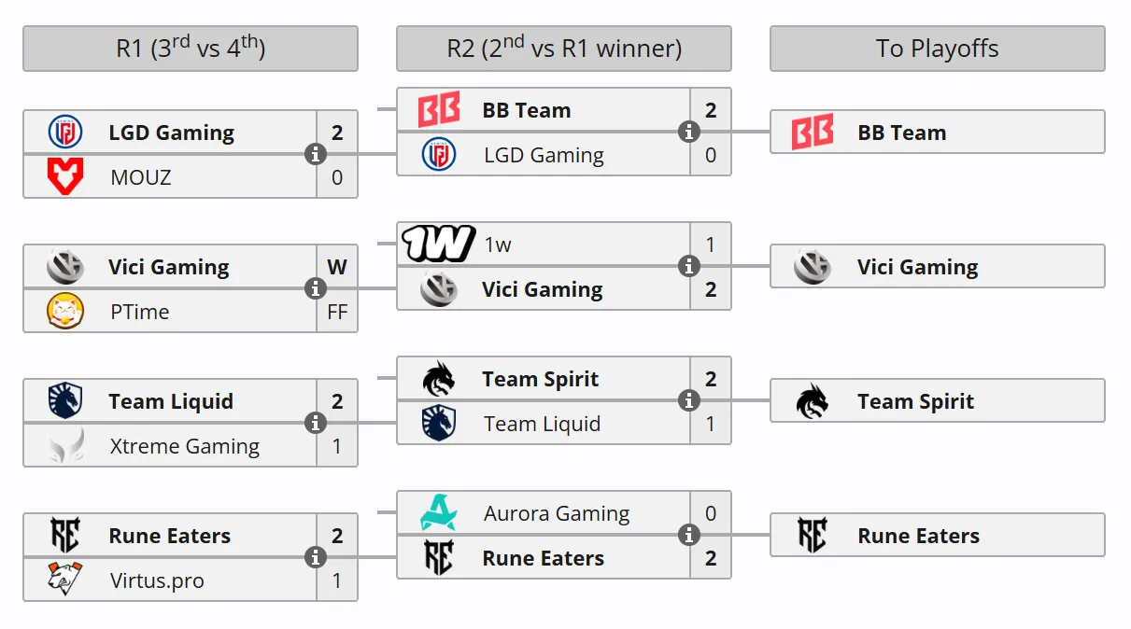The image size is (1131, 629).
Task: Click the MOUZ team logo
Action: coord(65,177)
